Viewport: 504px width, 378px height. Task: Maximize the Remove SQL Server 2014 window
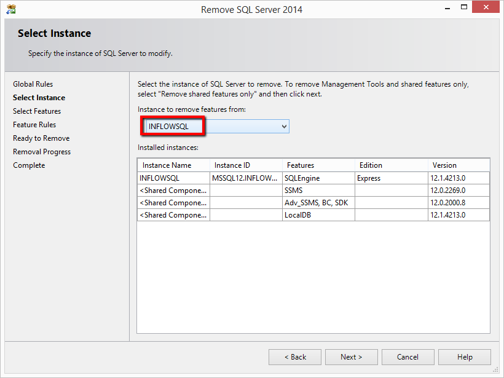click(464, 7)
